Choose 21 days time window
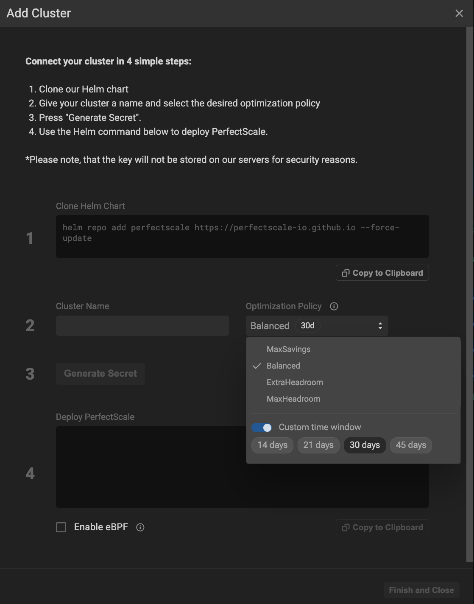This screenshot has height=604, width=474. (x=318, y=445)
